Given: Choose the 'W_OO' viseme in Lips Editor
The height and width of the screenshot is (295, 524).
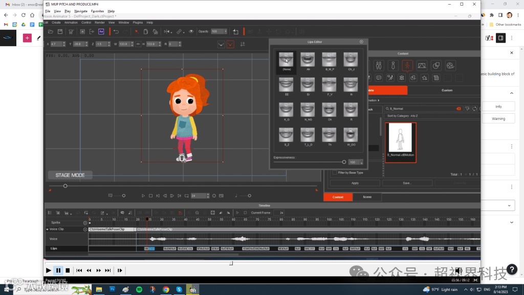Looking at the screenshot, I should coord(351,136).
